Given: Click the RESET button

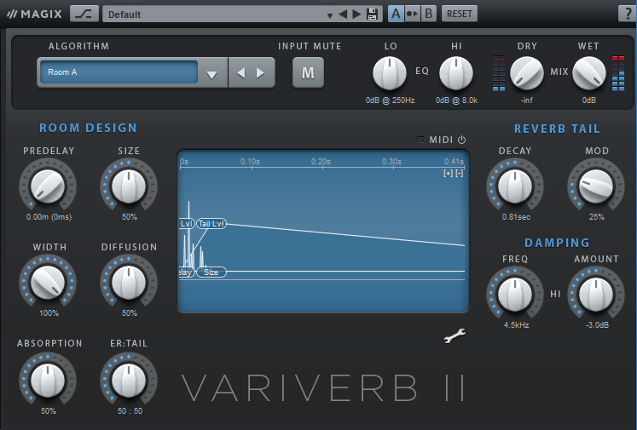Looking at the screenshot, I should click(460, 14).
